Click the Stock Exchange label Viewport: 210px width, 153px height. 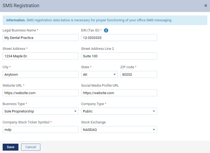(93, 122)
